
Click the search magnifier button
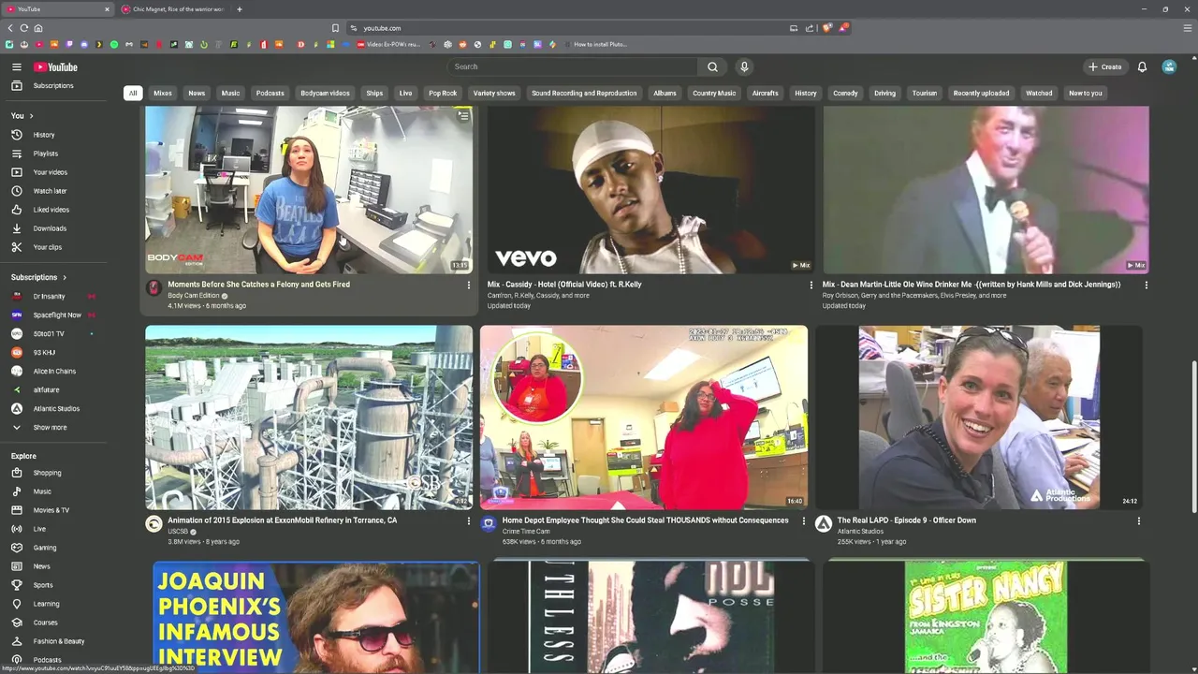(712, 66)
